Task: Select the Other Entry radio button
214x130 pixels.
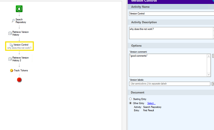Action: pos(131,103)
